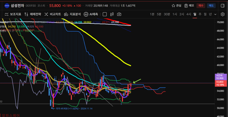This screenshot has height=117, width=228.
Task: Click the square frame icon in toolbar
Action: [105, 14]
